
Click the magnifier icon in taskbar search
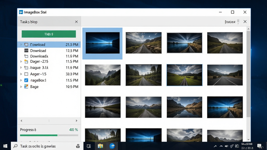coord(15,146)
